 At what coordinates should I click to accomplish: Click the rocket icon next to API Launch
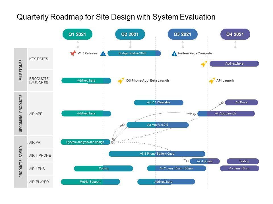pyautogui.click(x=212, y=81)
